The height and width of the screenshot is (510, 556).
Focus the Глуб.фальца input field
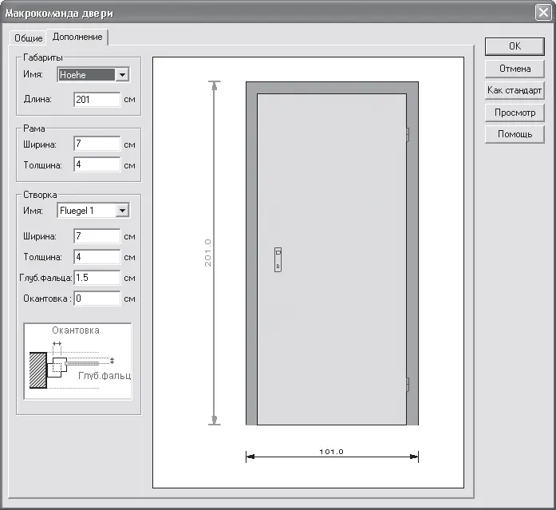pyautogui.click(x=97, y=278)
